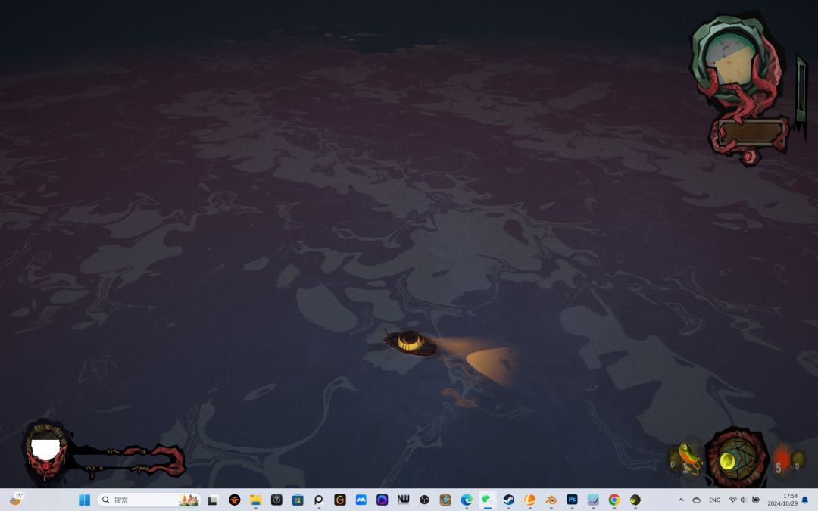Click the red burst flare item slot

coord(781,460)
